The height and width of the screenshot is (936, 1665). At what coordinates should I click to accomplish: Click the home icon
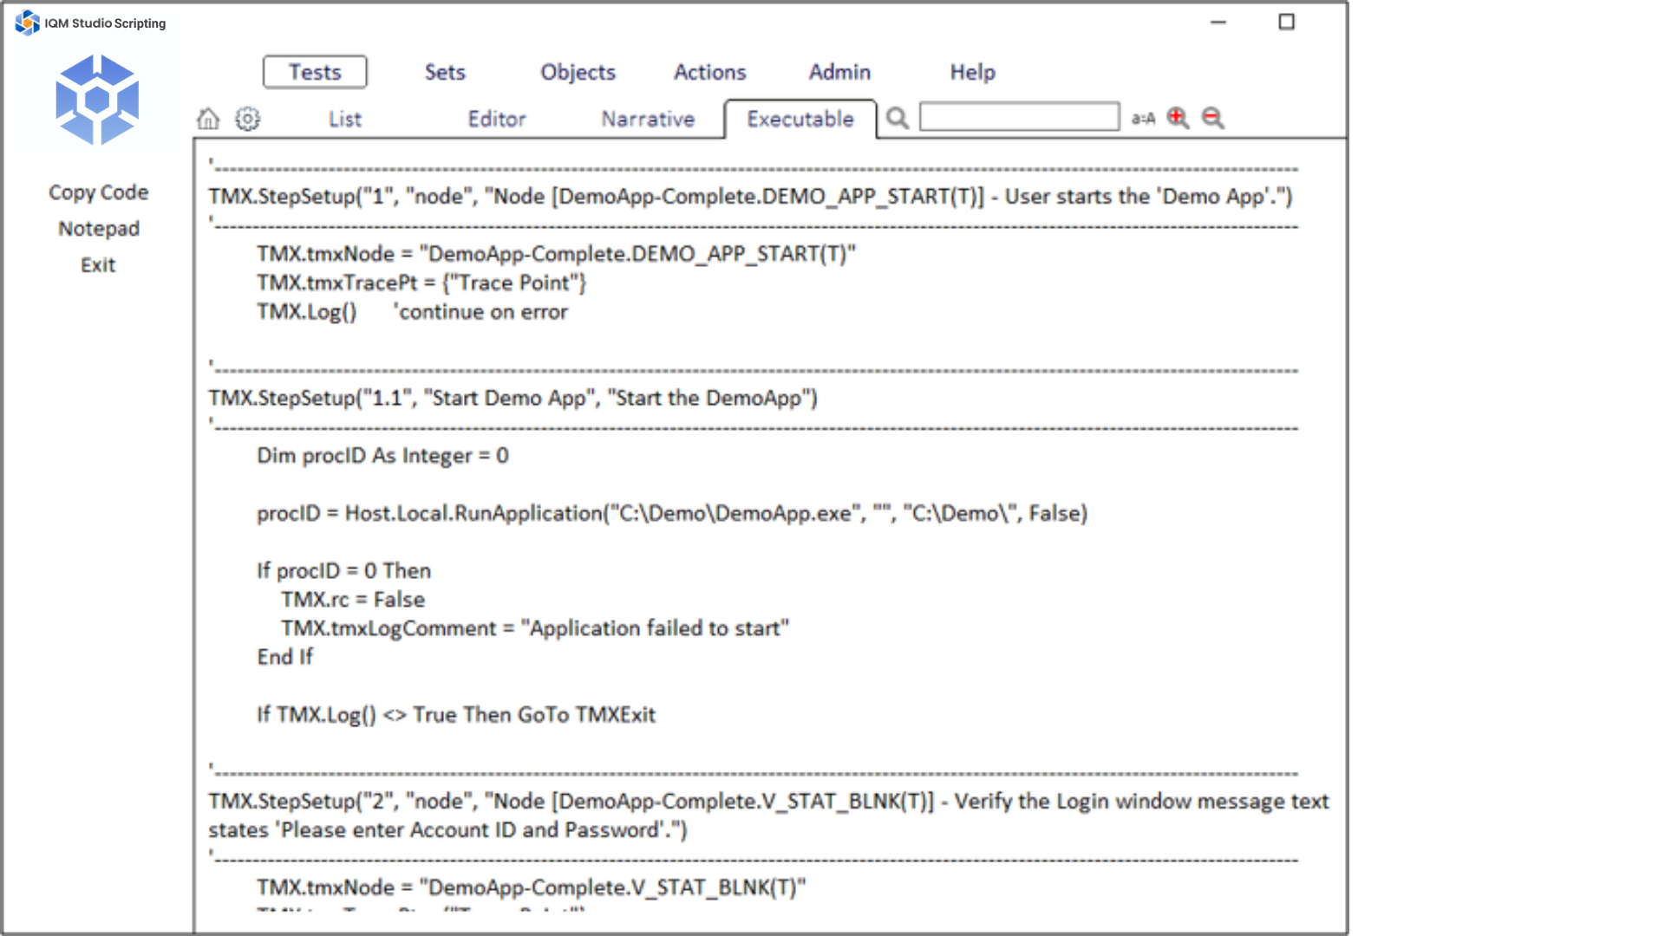[x=208, y=119]
